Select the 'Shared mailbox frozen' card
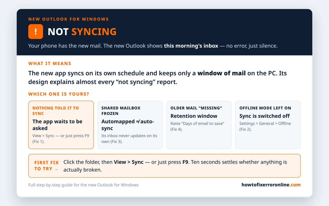This screenshot has height=206, width=329. (x=130, y=125)
